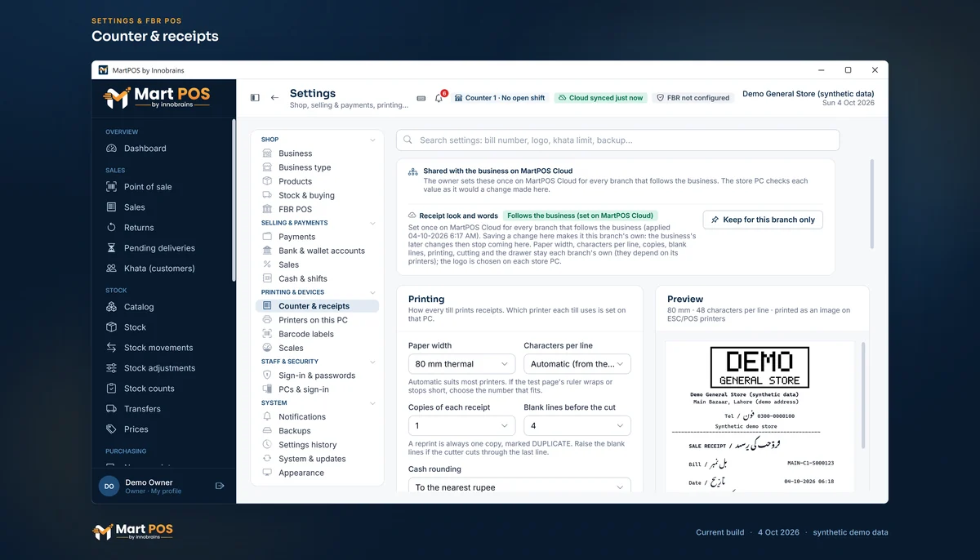
Task: Collapse the SELLING & PAYMENTS group chevron
Action: click(x=372, y=223)
